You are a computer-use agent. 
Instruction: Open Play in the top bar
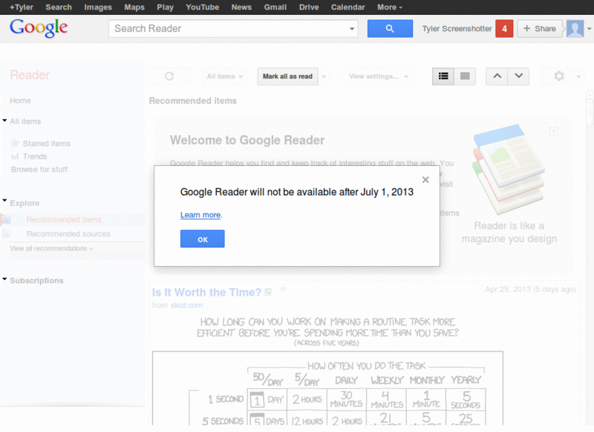click(165, 7)
